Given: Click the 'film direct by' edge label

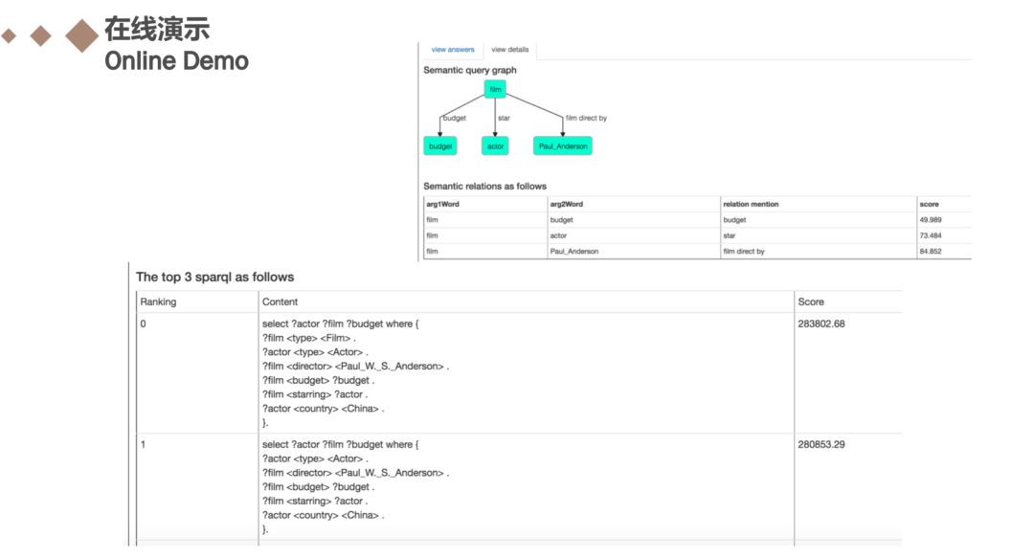Looking at the screenshot, I should [586, 118].
